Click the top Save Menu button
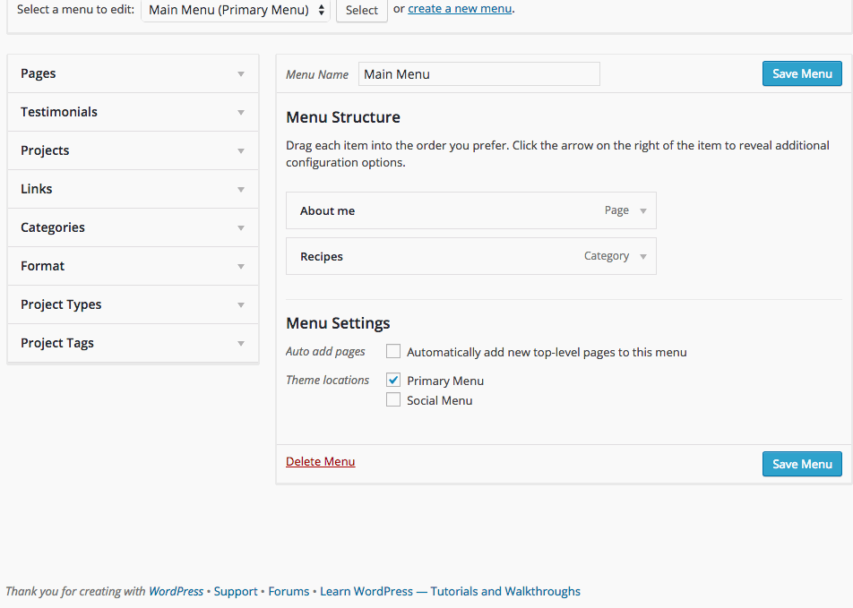 coord(802,73)
